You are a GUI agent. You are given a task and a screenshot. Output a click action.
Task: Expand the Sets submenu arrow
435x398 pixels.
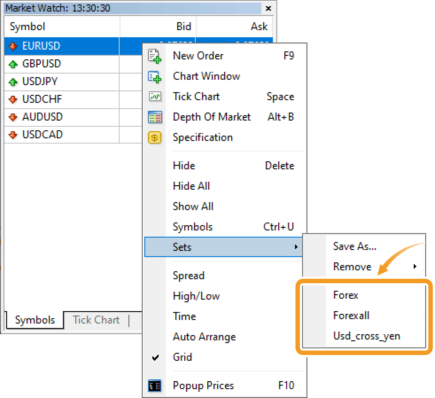pyautogui.click(x=296, y=247)
